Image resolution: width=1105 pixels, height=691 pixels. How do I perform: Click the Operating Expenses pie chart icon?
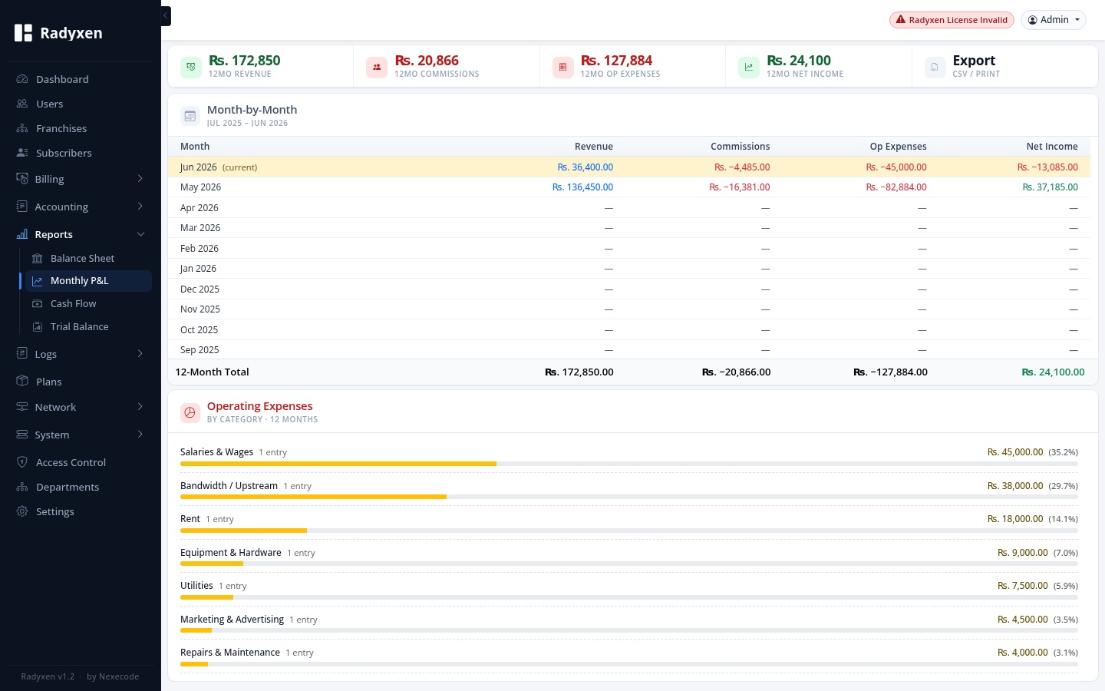190,413
